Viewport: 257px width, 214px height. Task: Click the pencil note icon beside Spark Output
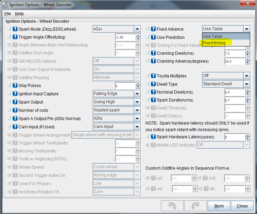[x=9, y=101]
